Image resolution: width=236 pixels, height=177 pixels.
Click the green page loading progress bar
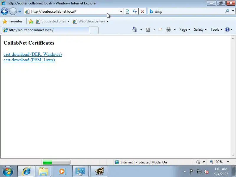pos(56,162)
